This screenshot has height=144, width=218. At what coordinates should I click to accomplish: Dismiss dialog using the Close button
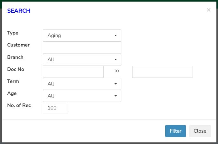[200, 131]
